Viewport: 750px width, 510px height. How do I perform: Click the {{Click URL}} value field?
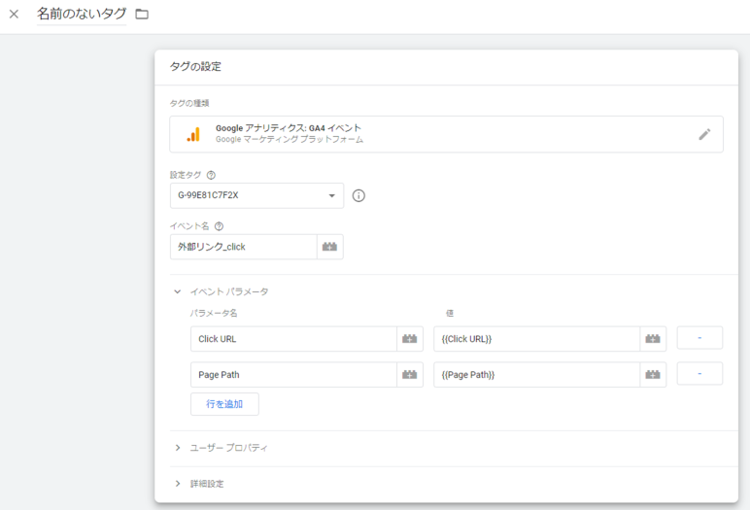536,339
